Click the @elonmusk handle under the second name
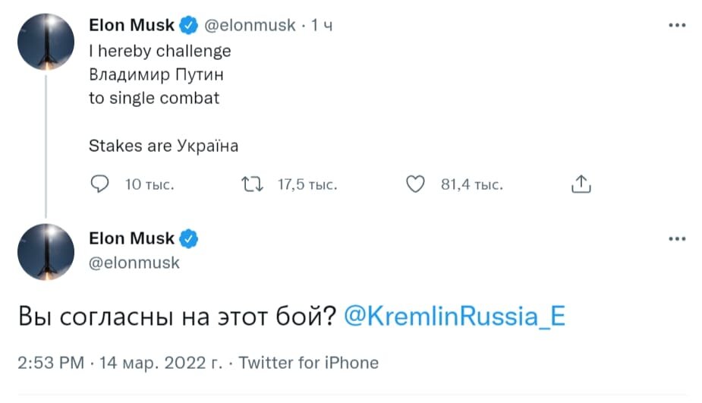This screenshot has width=702, height=403. click(x=134, y=263)
